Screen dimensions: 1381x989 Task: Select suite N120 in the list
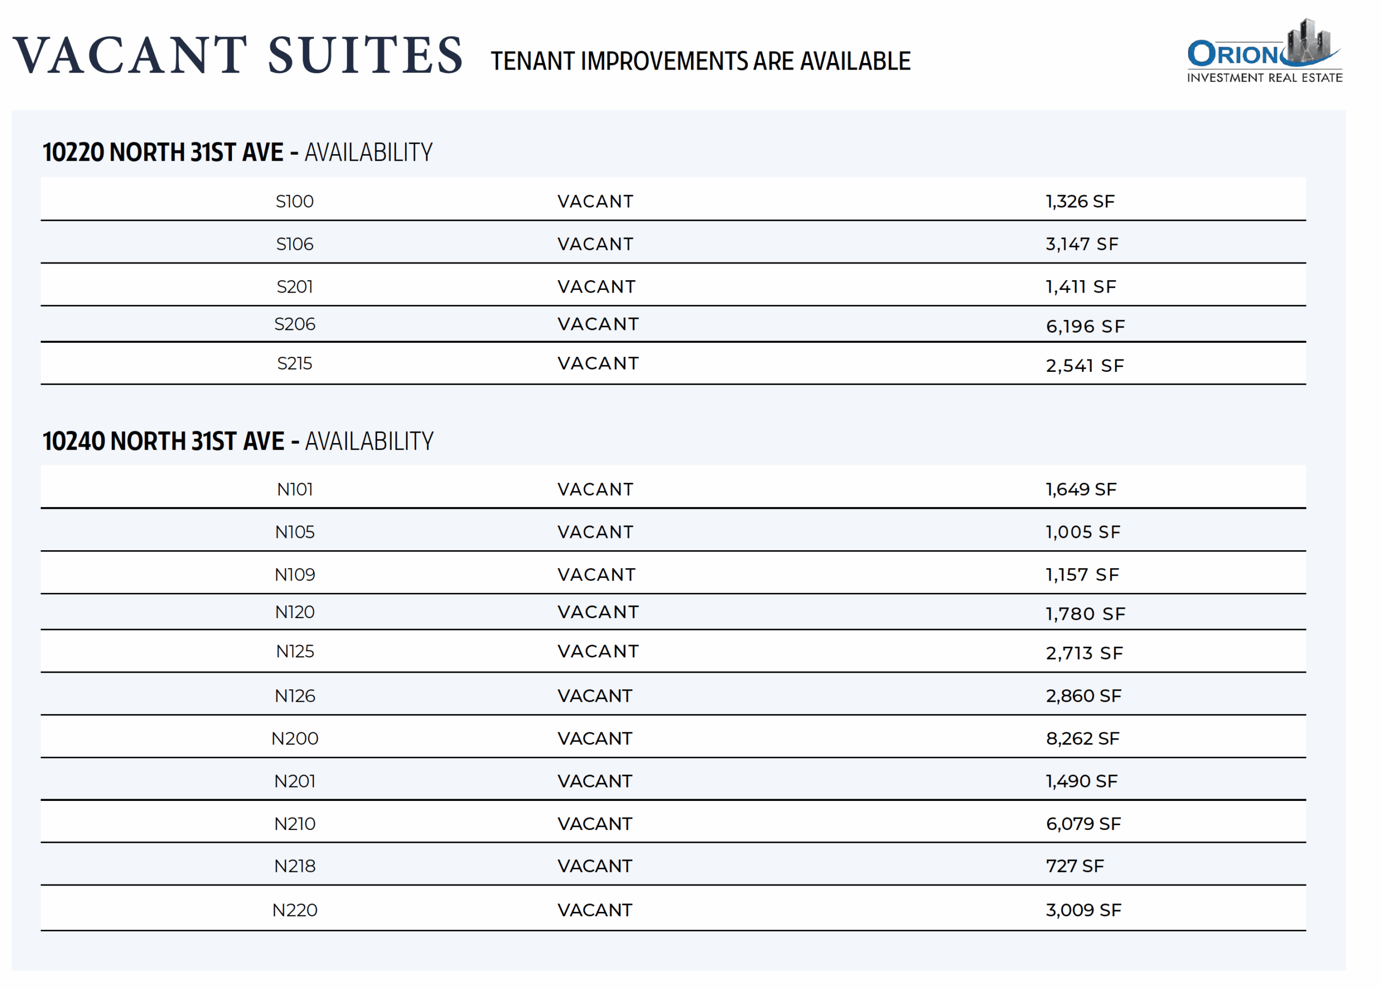[x=295, y=612]
